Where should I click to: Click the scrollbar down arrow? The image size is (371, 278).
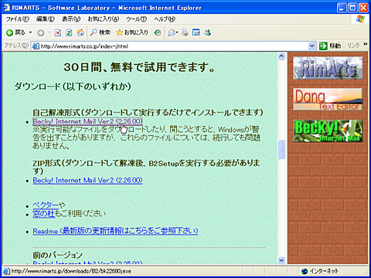click(281, 260)
